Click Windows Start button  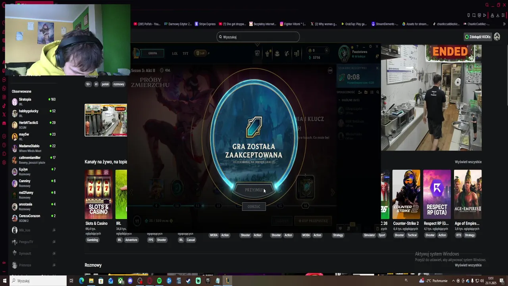tap(4, 281)
